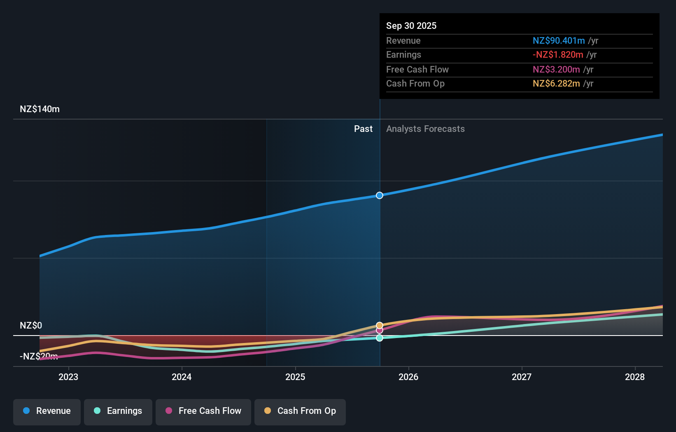Switch to the Analysts Forecasts section
The height and width of the screenshot is (432, 676).
(x=425, y=129)
